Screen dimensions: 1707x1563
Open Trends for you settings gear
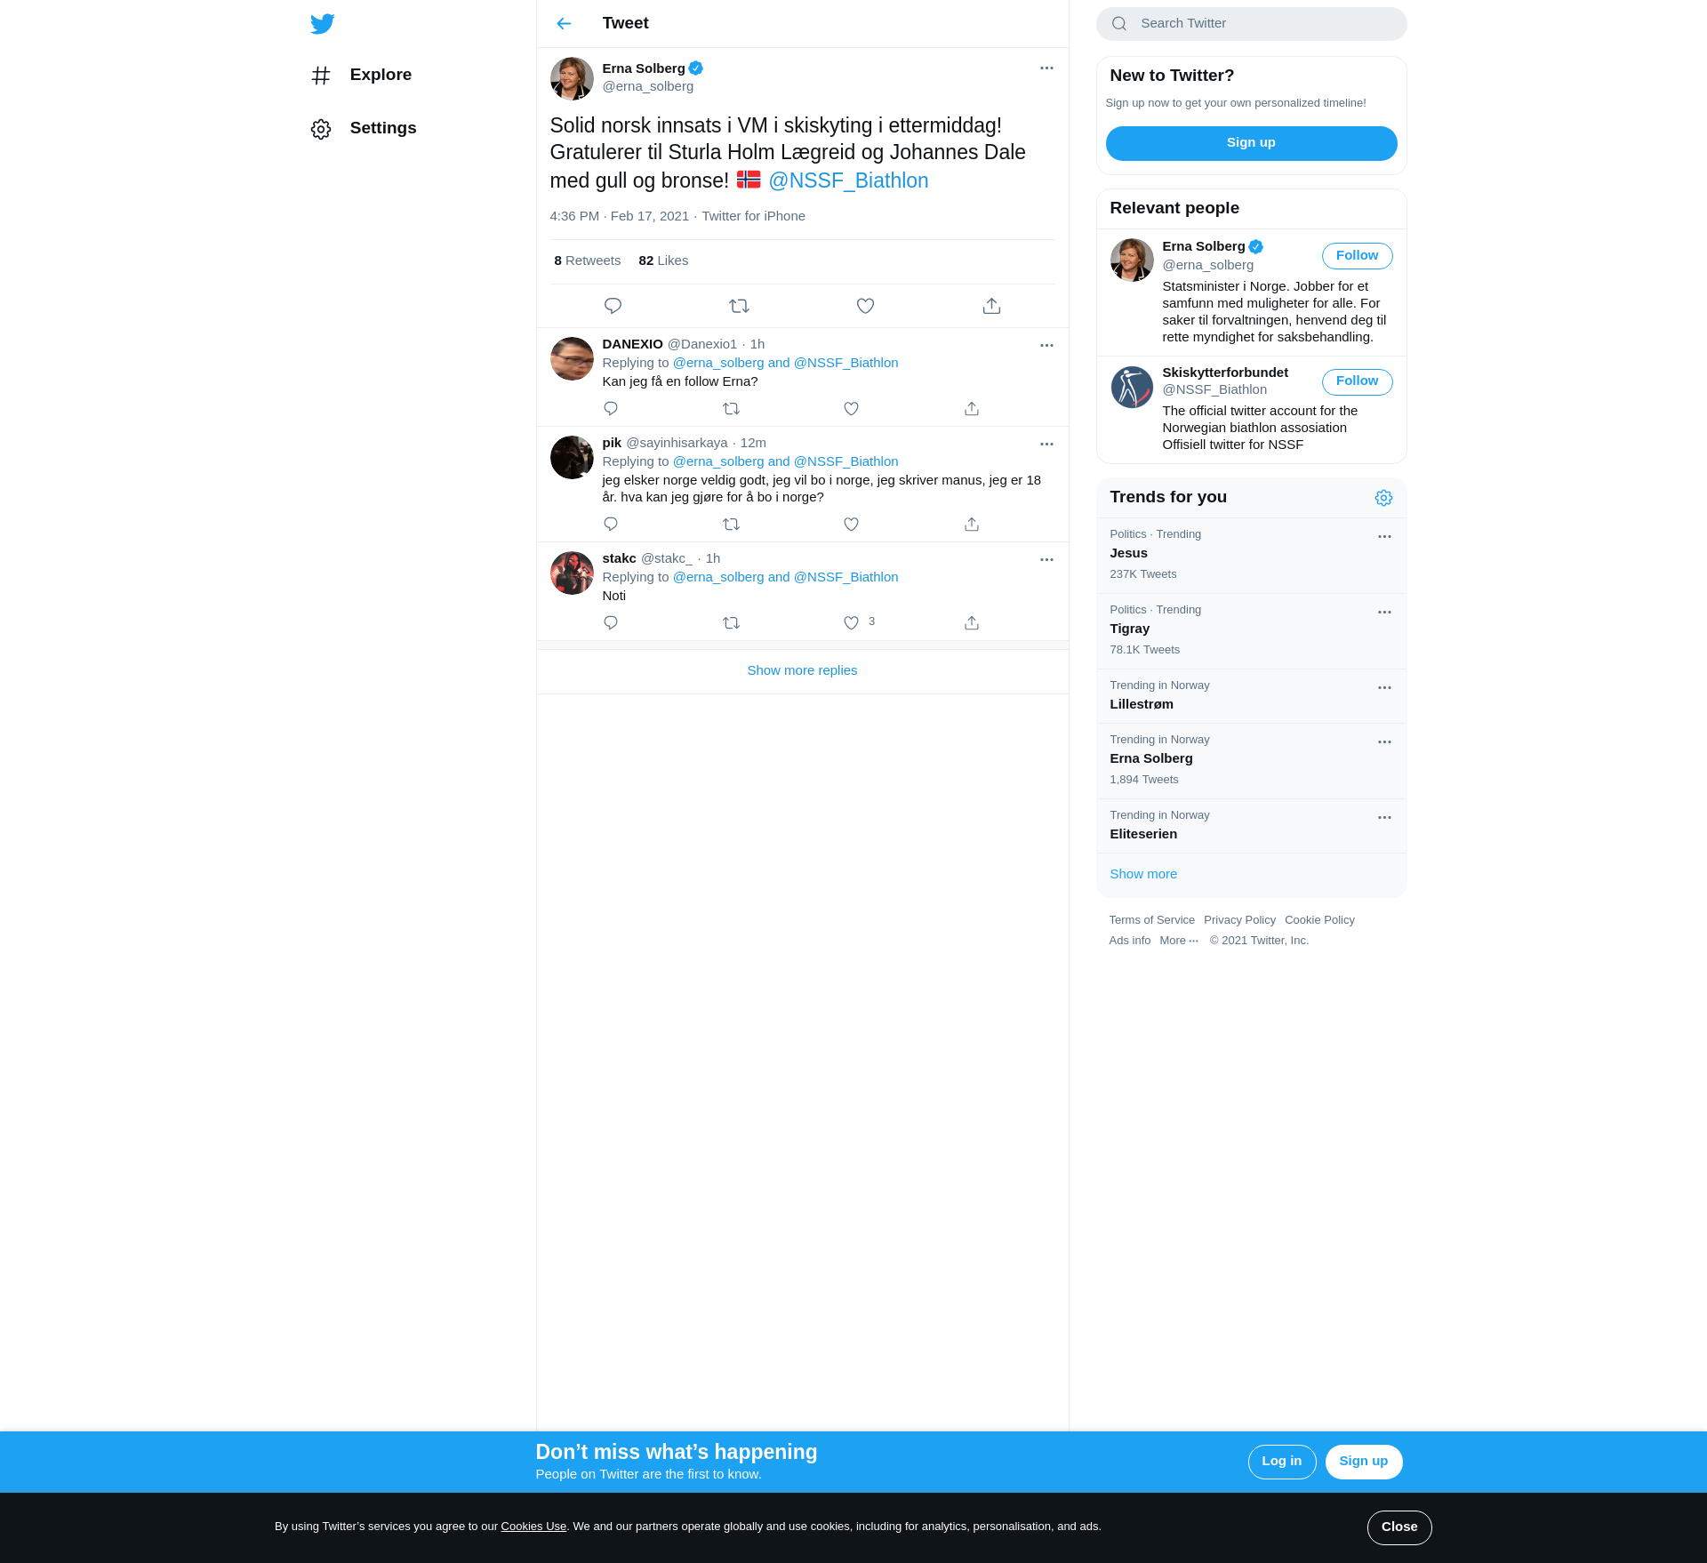[x=1383, y=498]
